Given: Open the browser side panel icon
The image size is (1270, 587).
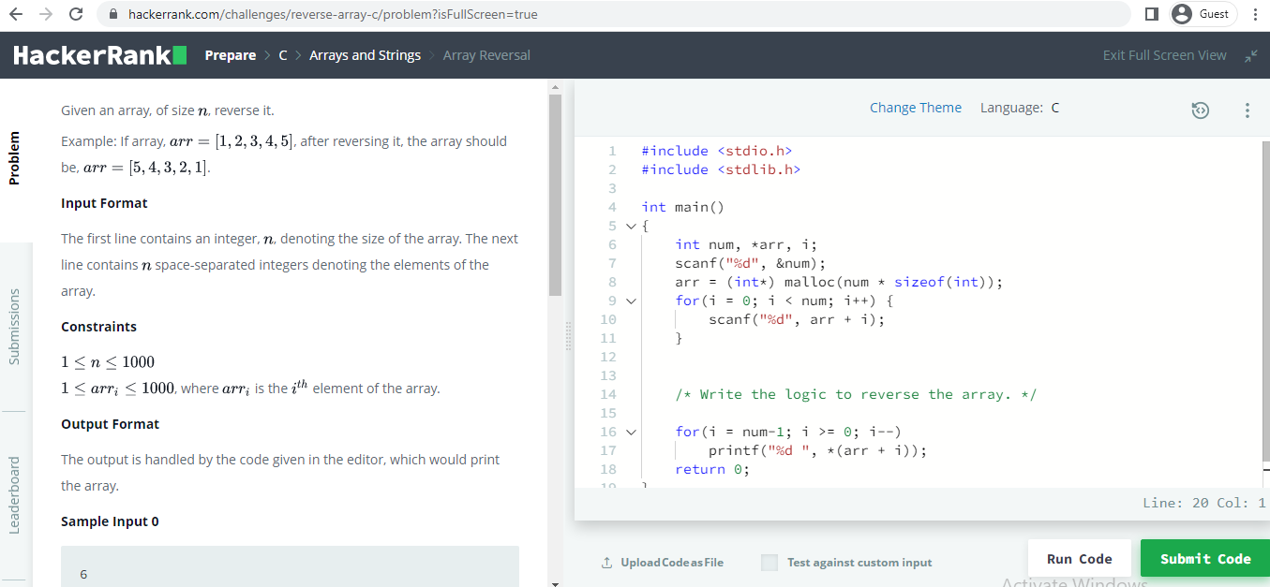Looking at the screenshot, I should point(1152,14).
